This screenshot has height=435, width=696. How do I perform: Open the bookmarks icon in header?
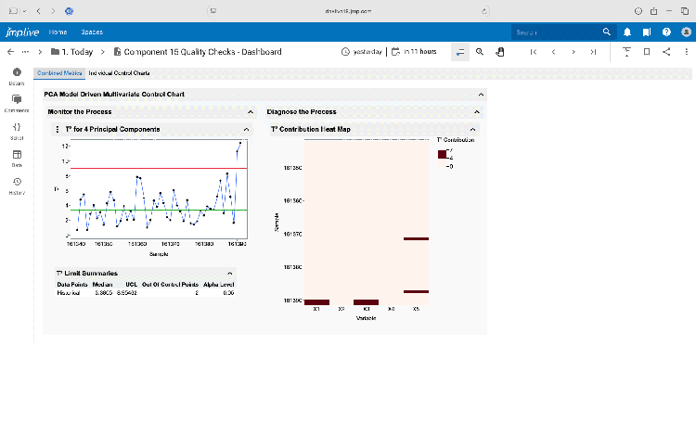(x=647, y=32)
